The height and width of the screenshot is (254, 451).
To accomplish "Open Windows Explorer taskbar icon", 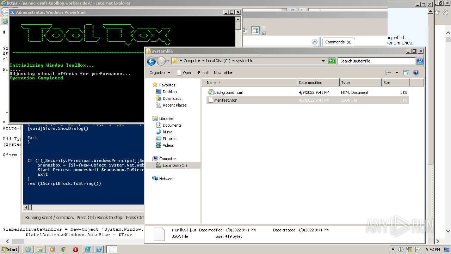I will [39, 249].
